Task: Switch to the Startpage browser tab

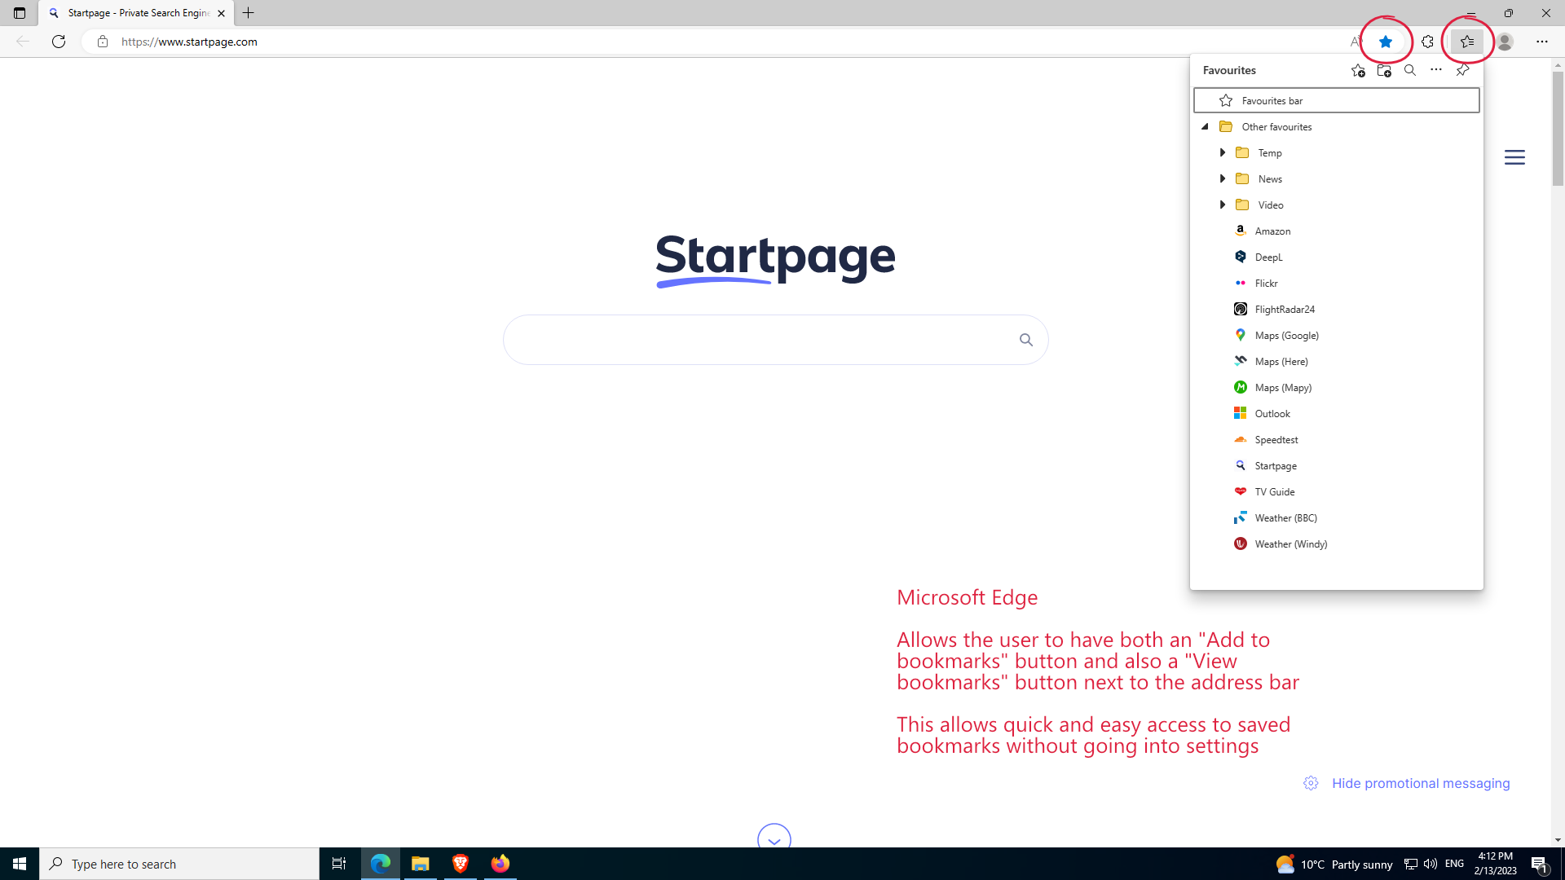Action: pos(130,13)
